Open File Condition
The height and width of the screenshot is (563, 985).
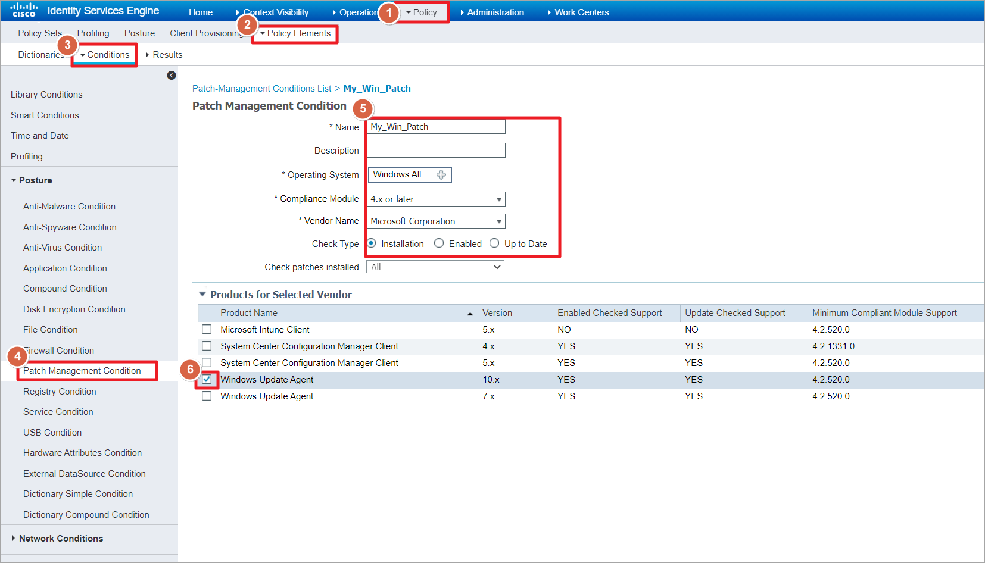coord(51,330)
